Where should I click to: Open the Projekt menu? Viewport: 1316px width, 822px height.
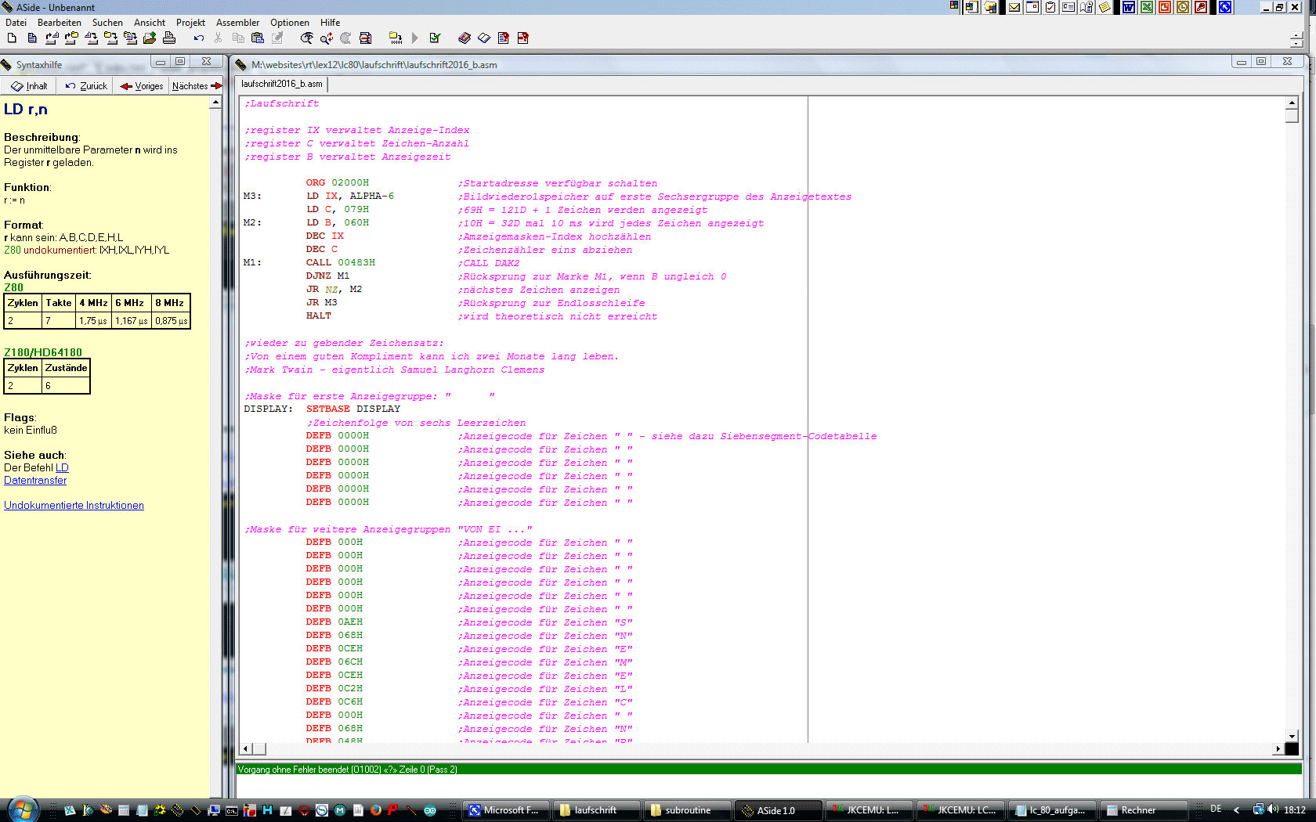point(190,23)
